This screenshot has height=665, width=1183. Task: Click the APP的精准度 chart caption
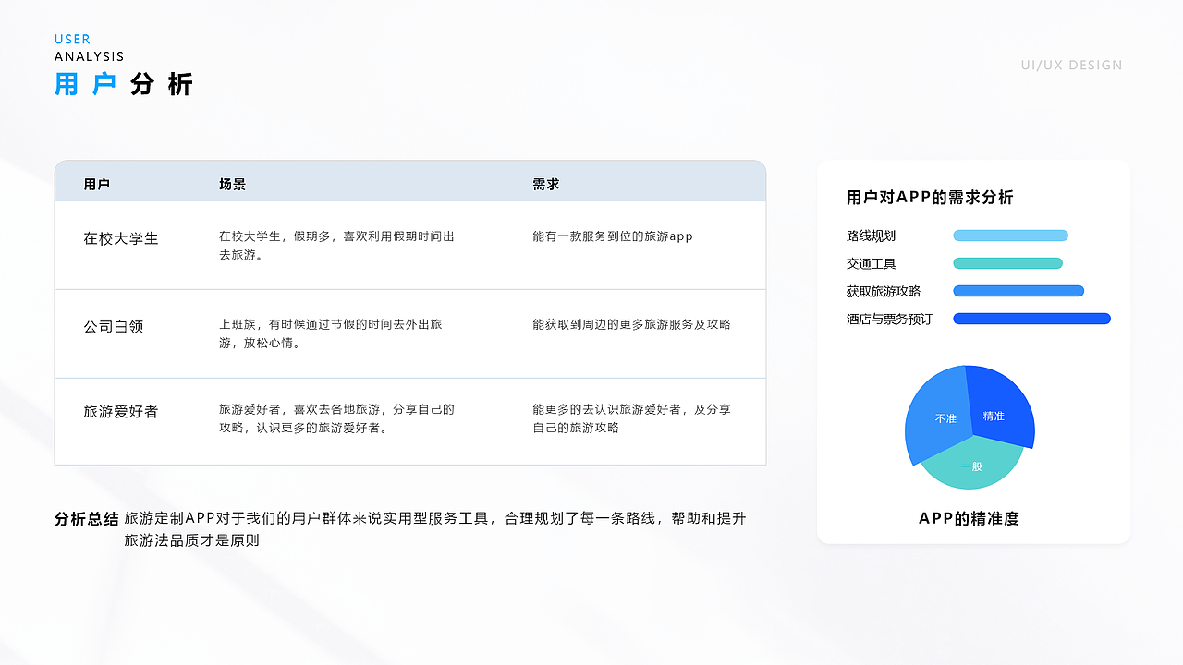click(x=969, y=518)
